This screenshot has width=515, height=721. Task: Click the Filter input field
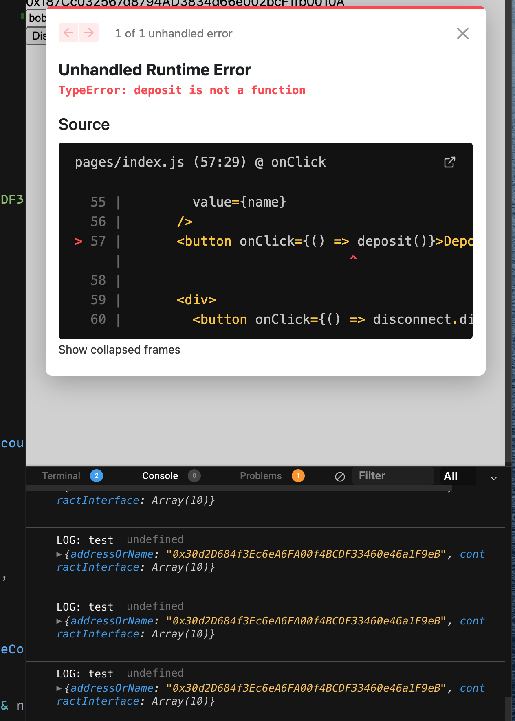click(x=393, y=476)
